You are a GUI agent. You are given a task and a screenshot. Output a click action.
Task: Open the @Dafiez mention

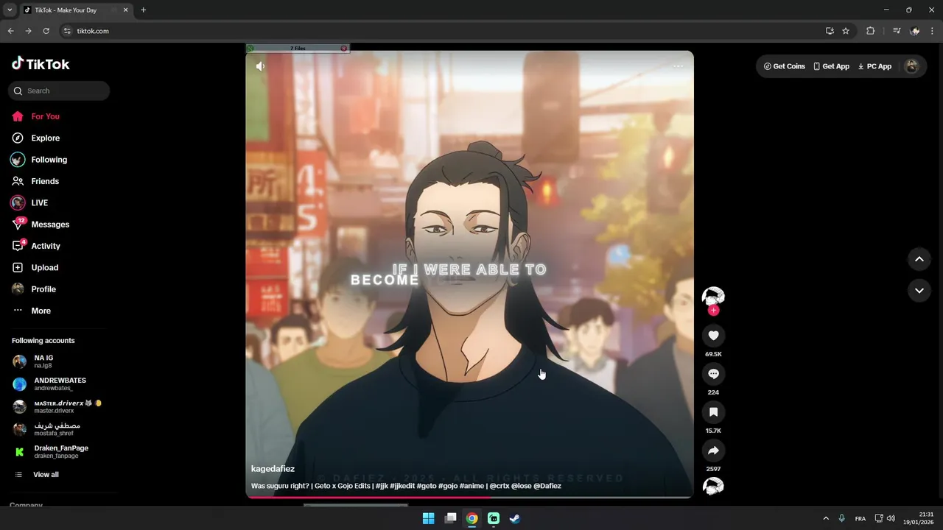(x=547, y=486)
